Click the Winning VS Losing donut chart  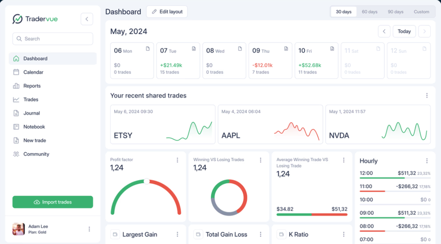coord(229,198)
